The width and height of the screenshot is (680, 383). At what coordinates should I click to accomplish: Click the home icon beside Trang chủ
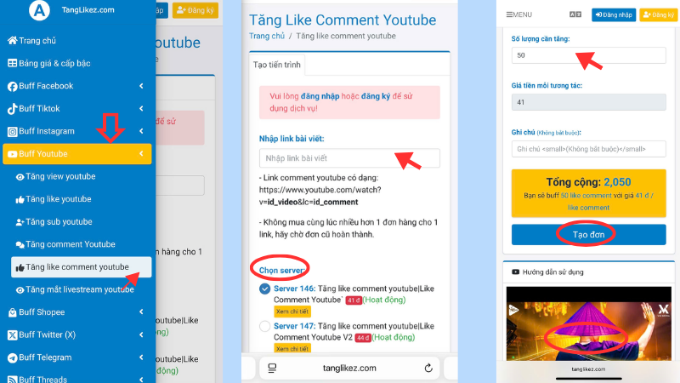click(12, 40)
